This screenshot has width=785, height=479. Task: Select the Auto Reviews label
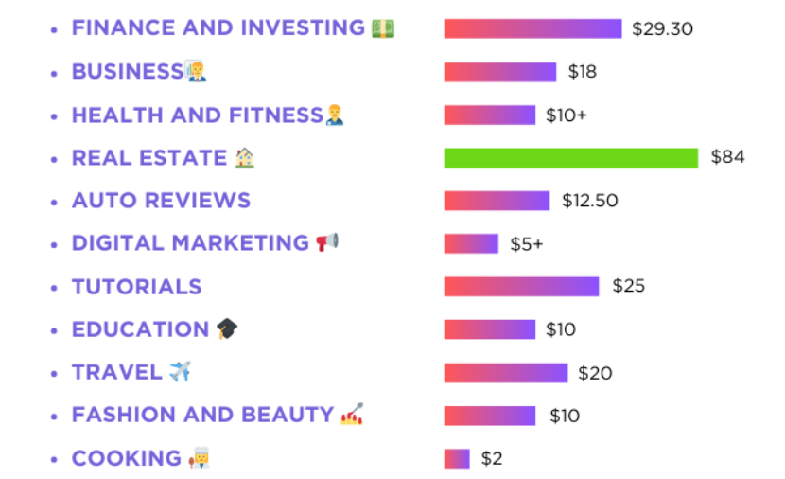161,201
